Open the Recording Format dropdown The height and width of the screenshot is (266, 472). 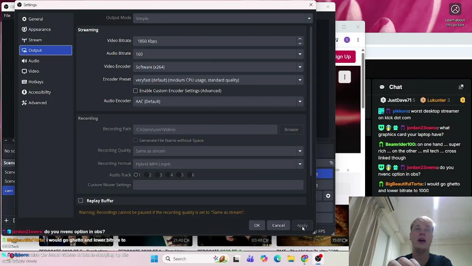218,164
